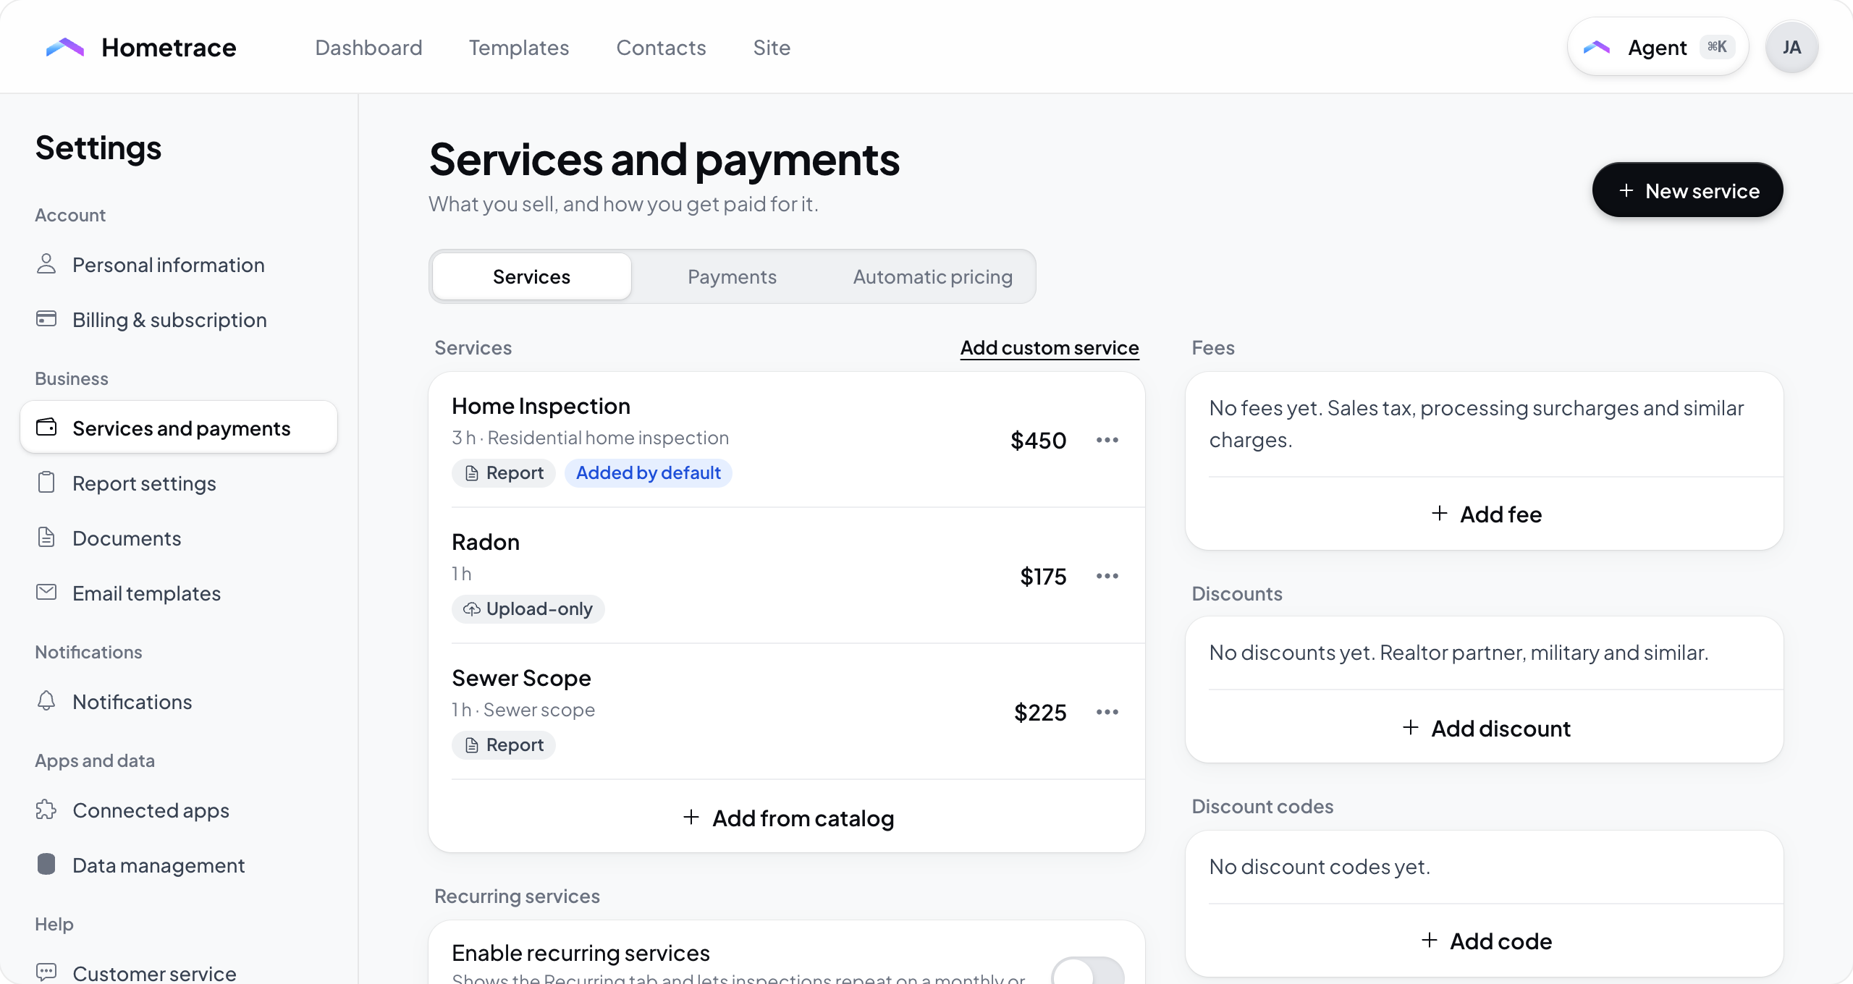Open Connected apps settings page
1853x984 pixels.
point(179,810)
